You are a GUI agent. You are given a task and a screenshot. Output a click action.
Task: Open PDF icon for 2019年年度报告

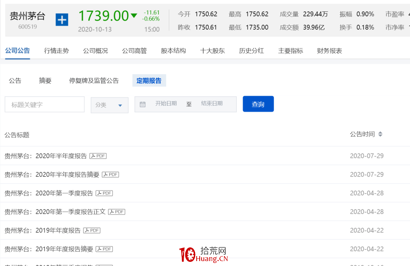(x=92, y=230)
